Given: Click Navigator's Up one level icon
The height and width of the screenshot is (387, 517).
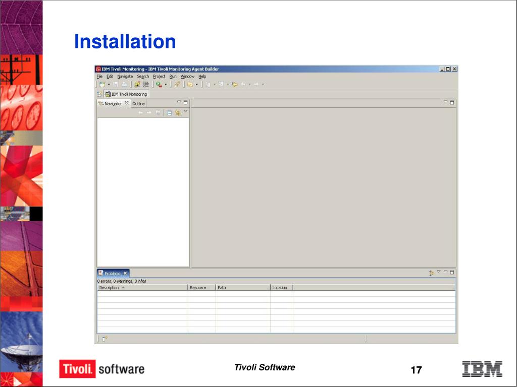Looking at the screenshot, I should 158,113.
